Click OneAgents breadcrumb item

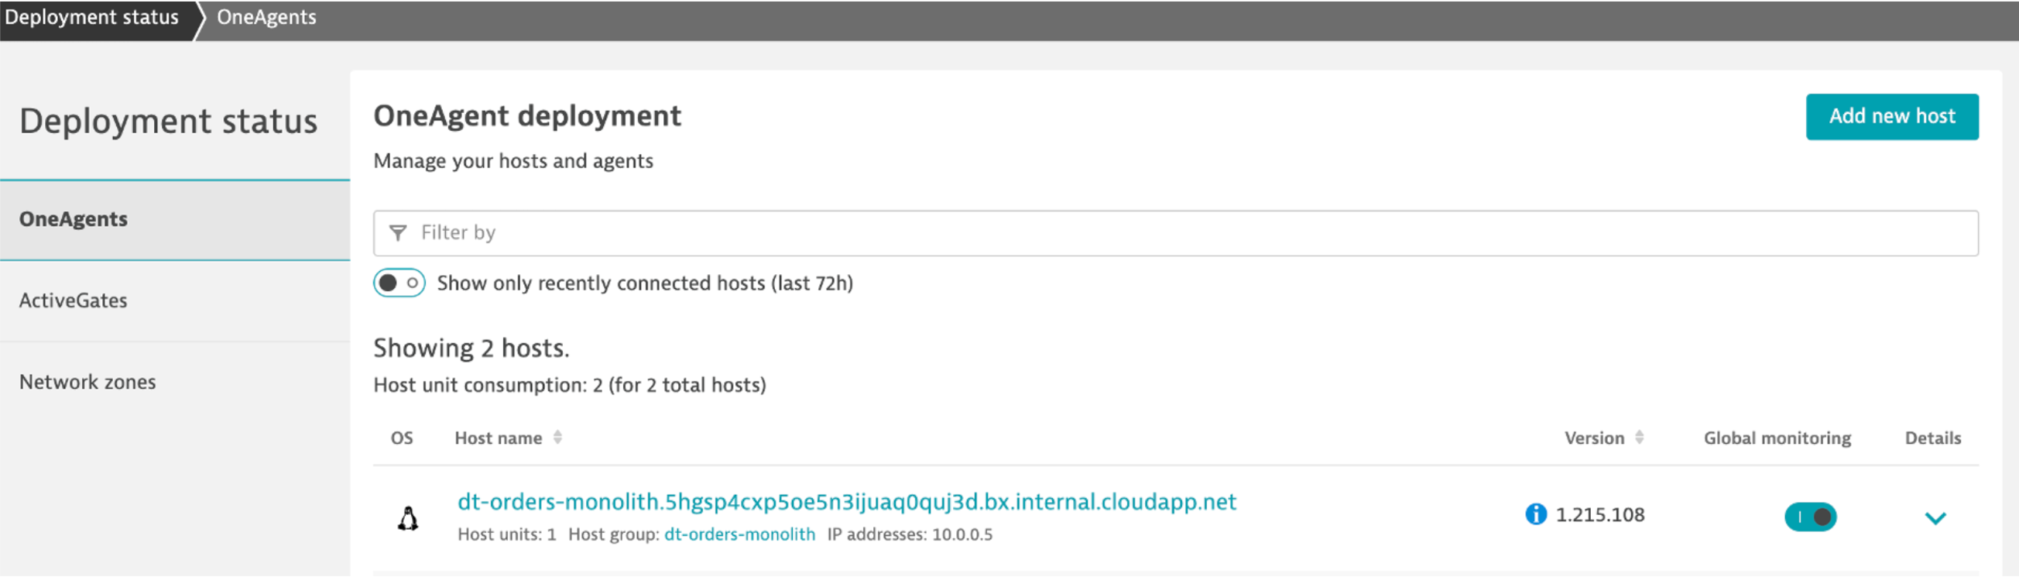tap(266, 17)
